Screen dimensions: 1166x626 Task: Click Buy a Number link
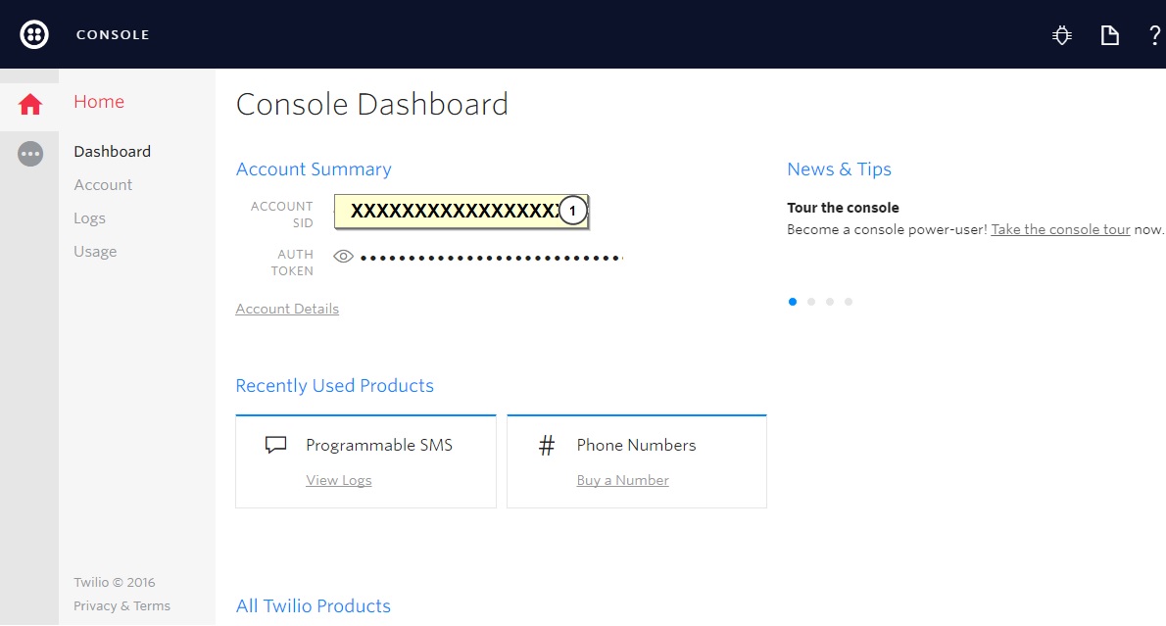coord(622,480)
